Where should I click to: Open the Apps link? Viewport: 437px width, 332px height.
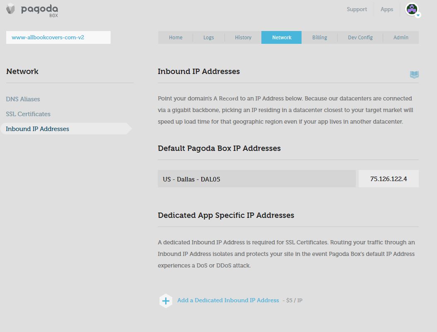[387, 9]
